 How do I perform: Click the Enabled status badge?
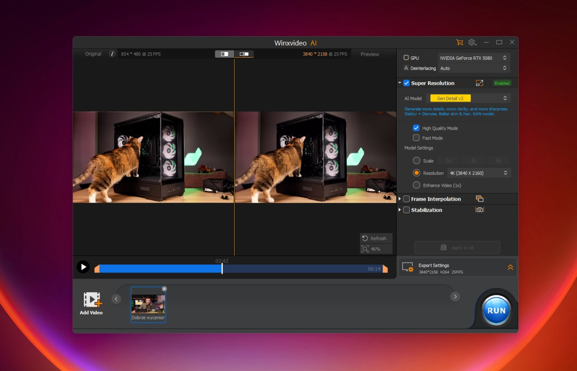(502, 83)
